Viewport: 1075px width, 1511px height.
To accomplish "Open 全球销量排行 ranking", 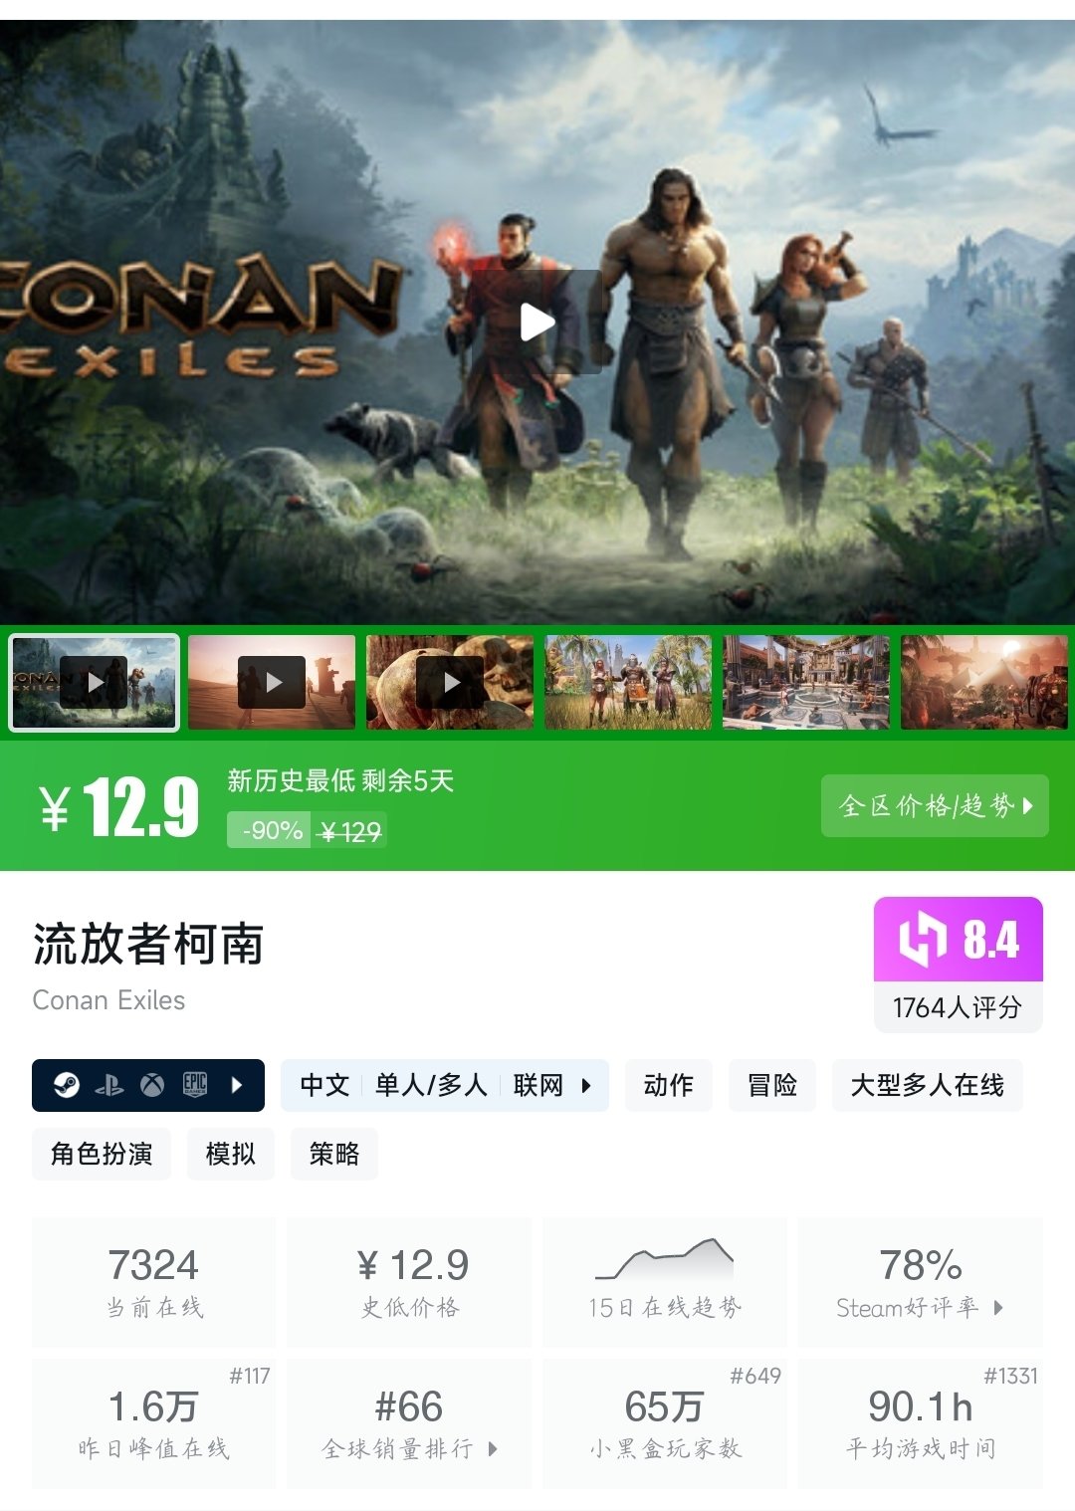I will pos(409,1423).
